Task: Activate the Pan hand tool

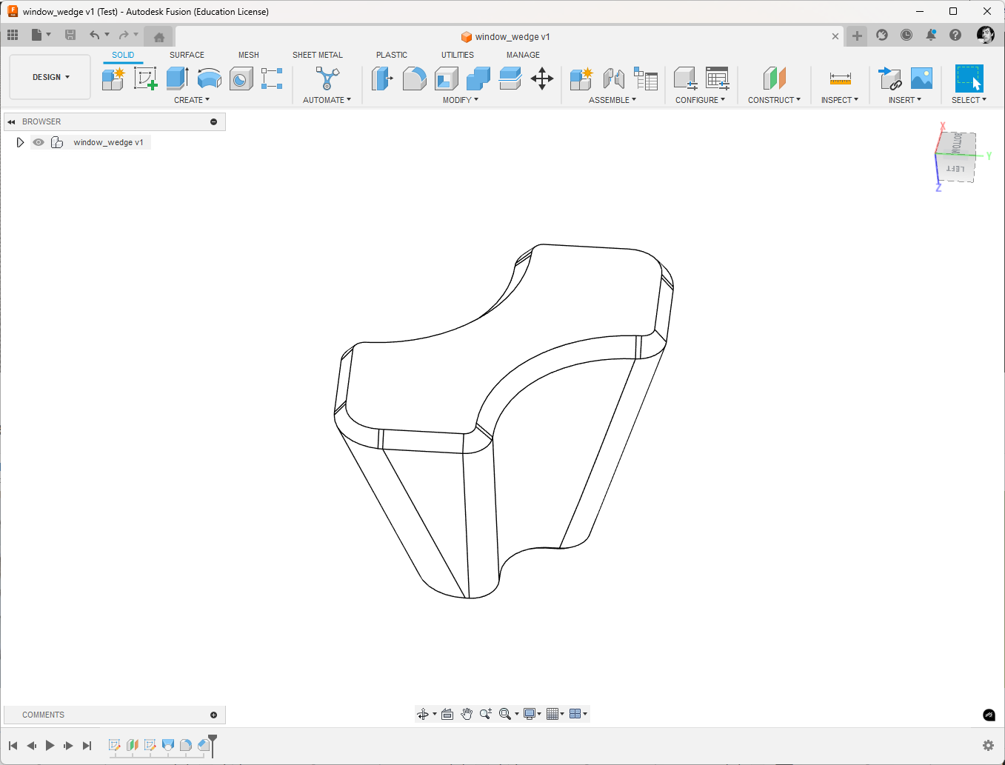Action: pyautogui.click(x=467, y=714)
